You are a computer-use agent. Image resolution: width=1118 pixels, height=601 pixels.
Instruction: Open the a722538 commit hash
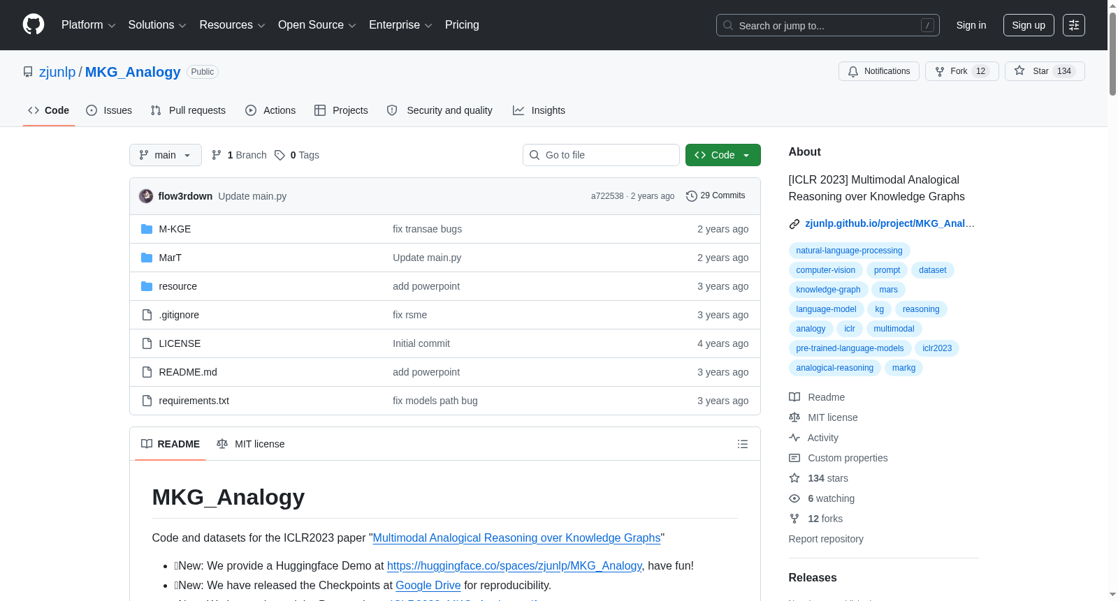point(607,196)
